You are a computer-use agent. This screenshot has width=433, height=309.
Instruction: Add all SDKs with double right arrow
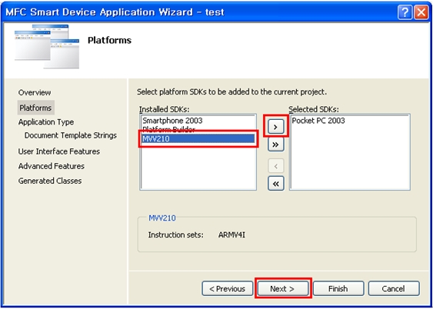tap(275, 145)
